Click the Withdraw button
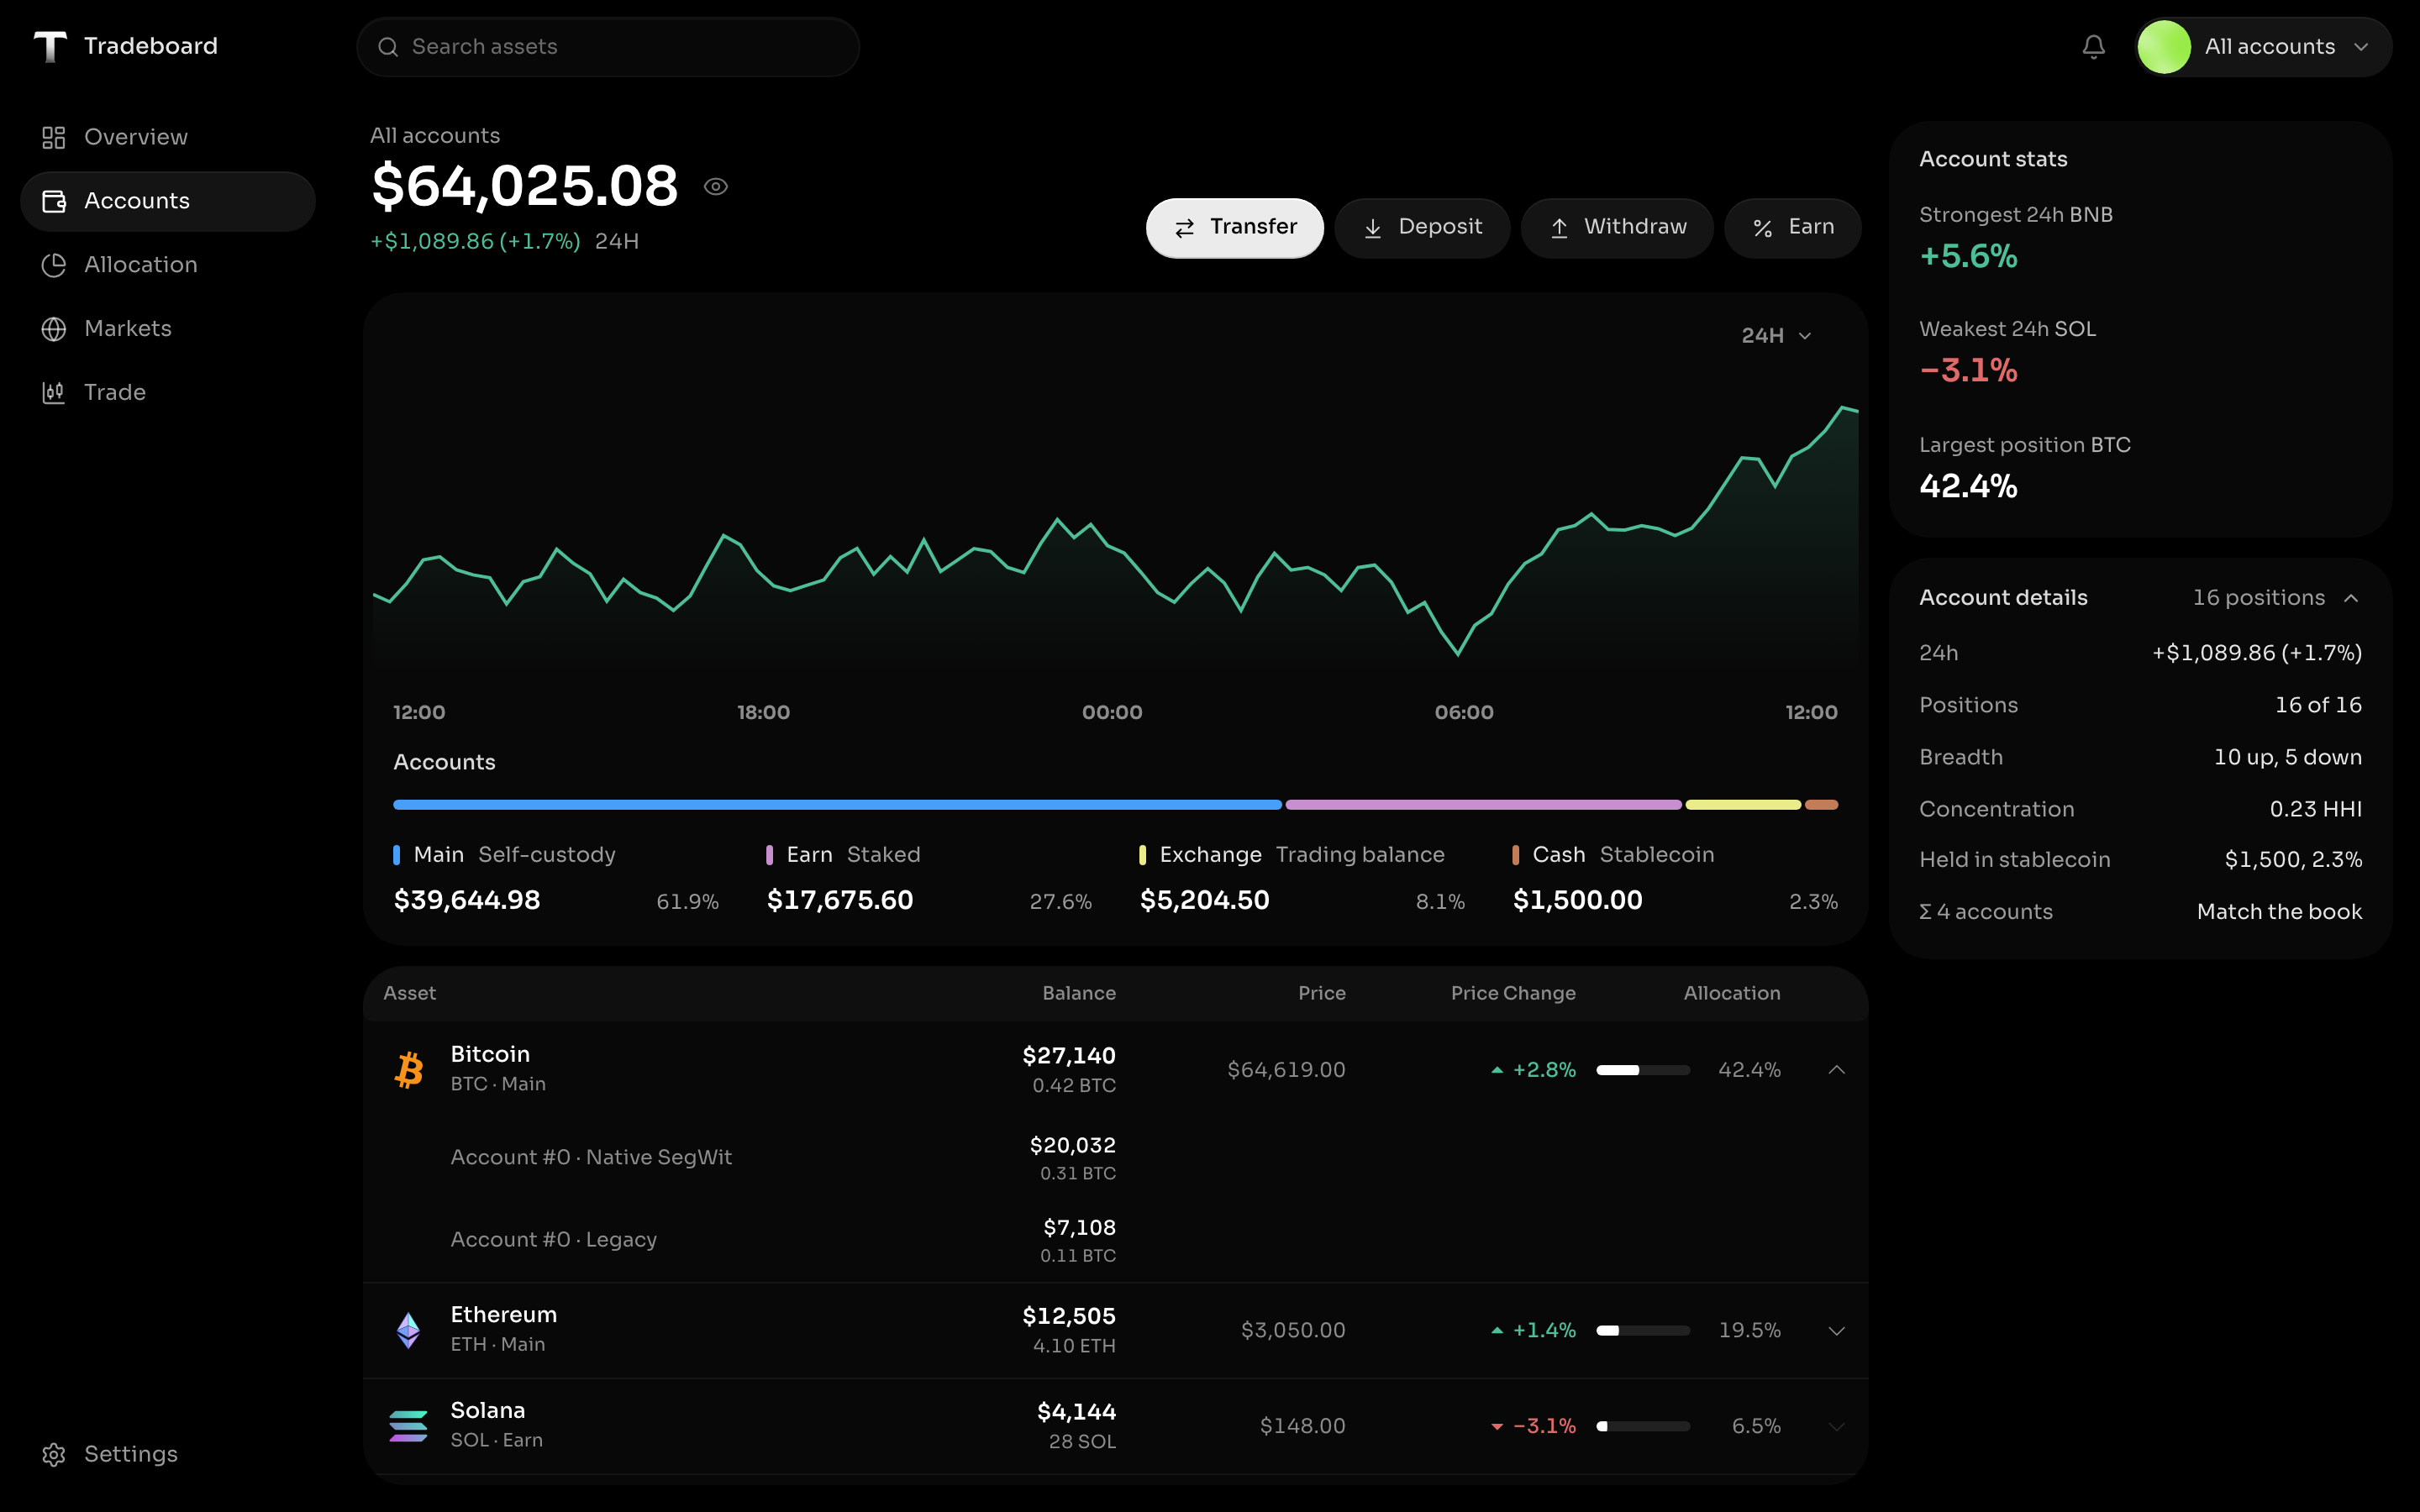The width and height of the screenshot is (2420, 1512). pos(1617,228)
